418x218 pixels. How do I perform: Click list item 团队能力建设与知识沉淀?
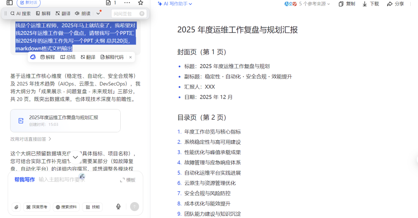tap(212, 214)
